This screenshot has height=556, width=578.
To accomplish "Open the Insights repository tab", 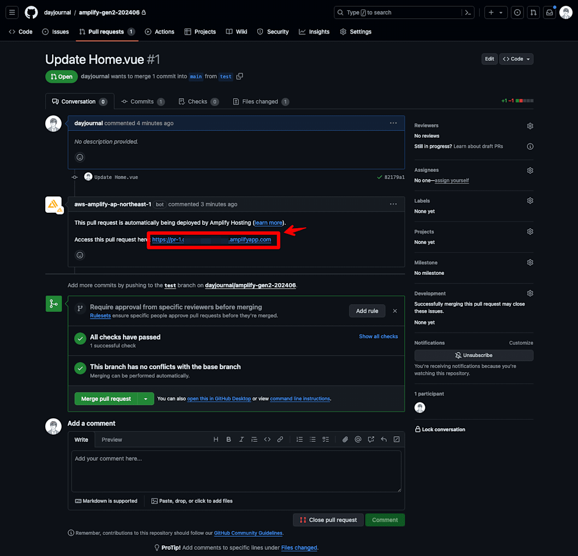I will point(314,32).
